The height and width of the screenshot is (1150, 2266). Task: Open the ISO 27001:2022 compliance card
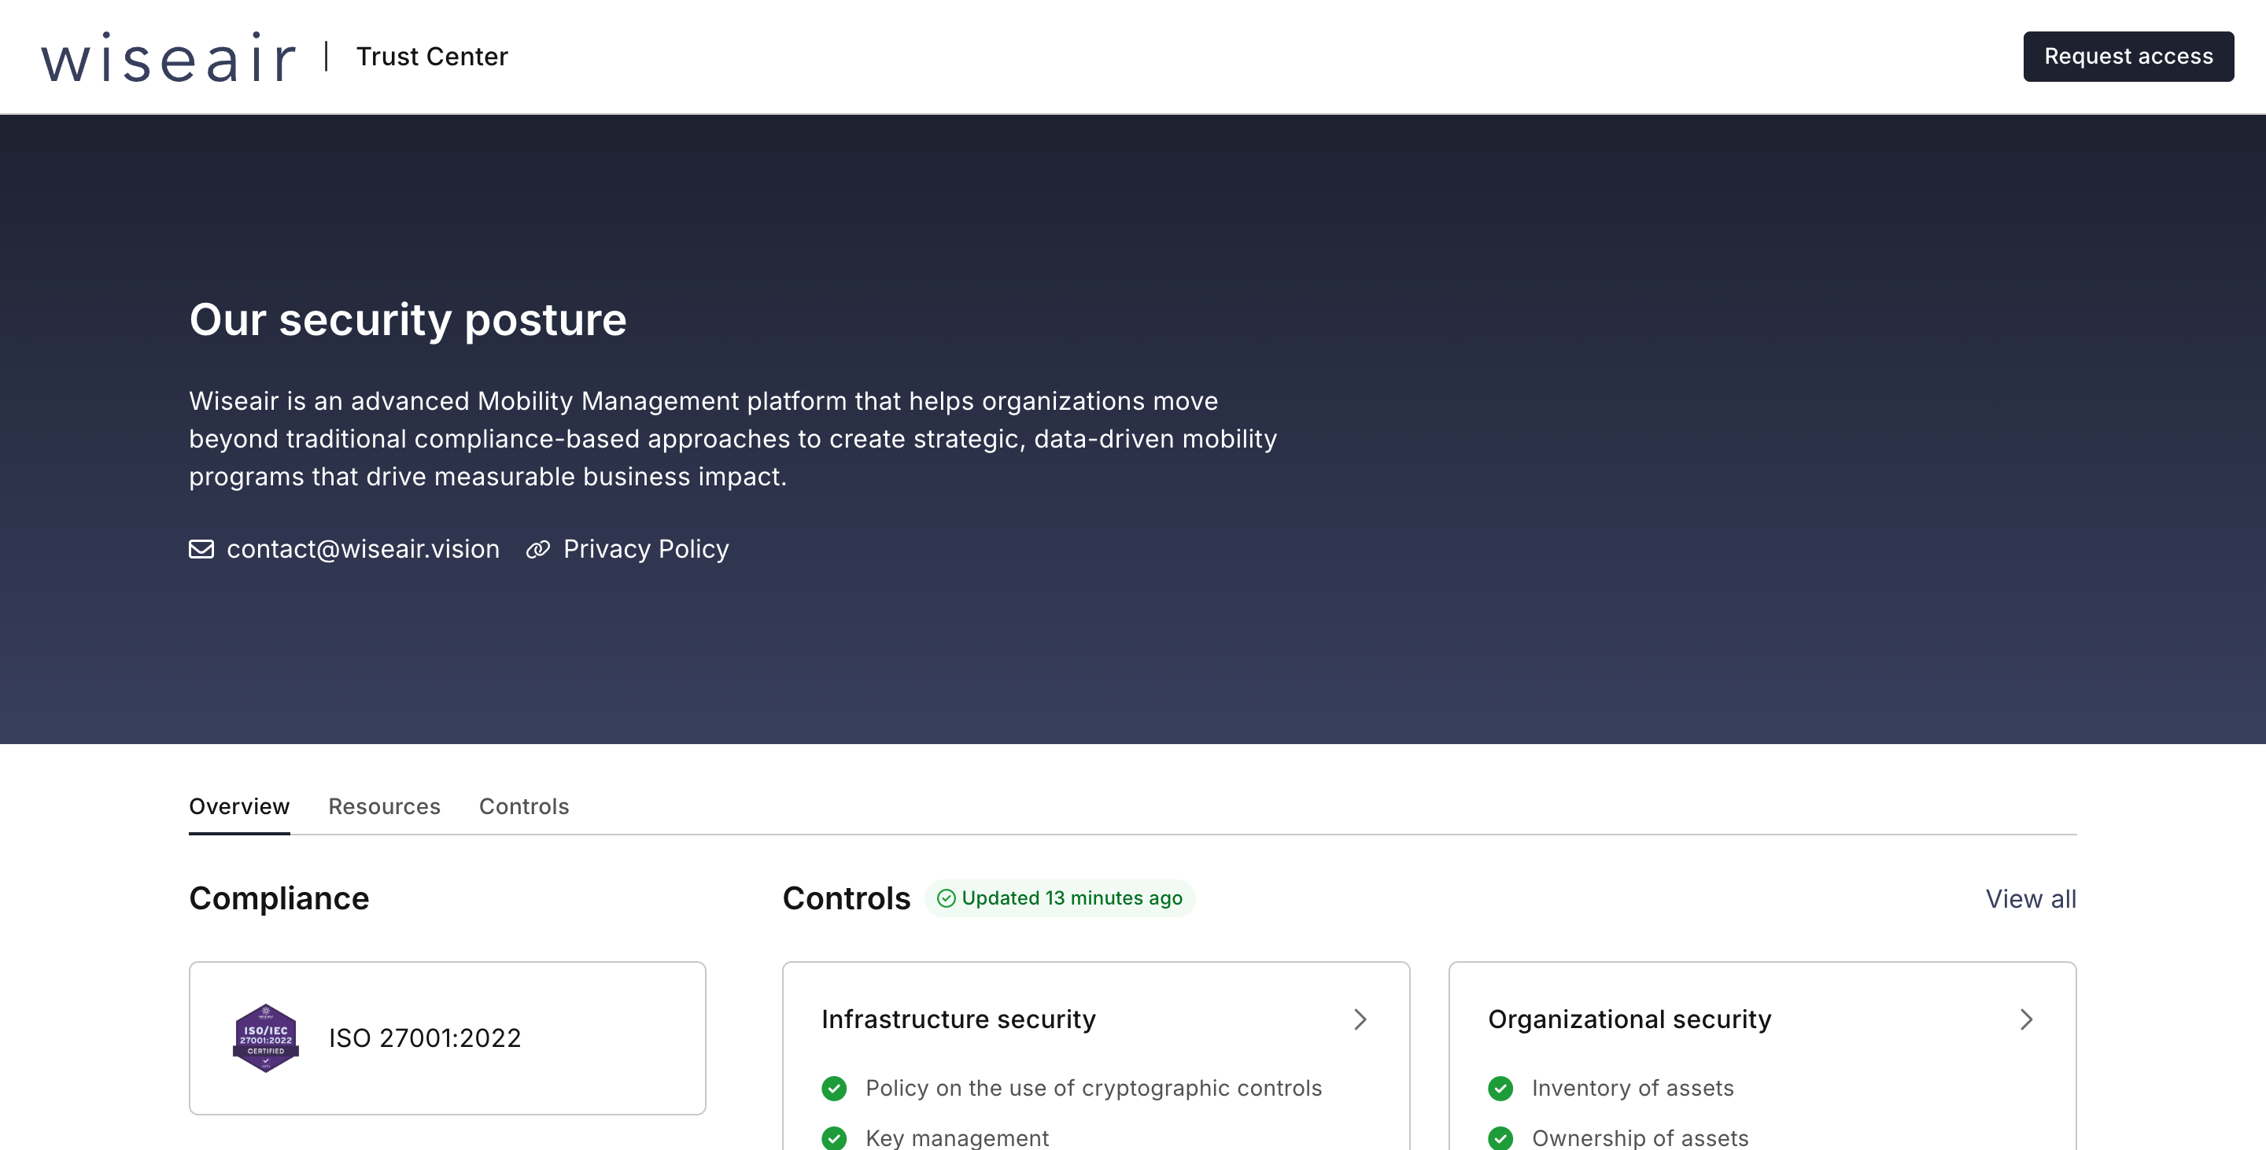(448, 1038)
